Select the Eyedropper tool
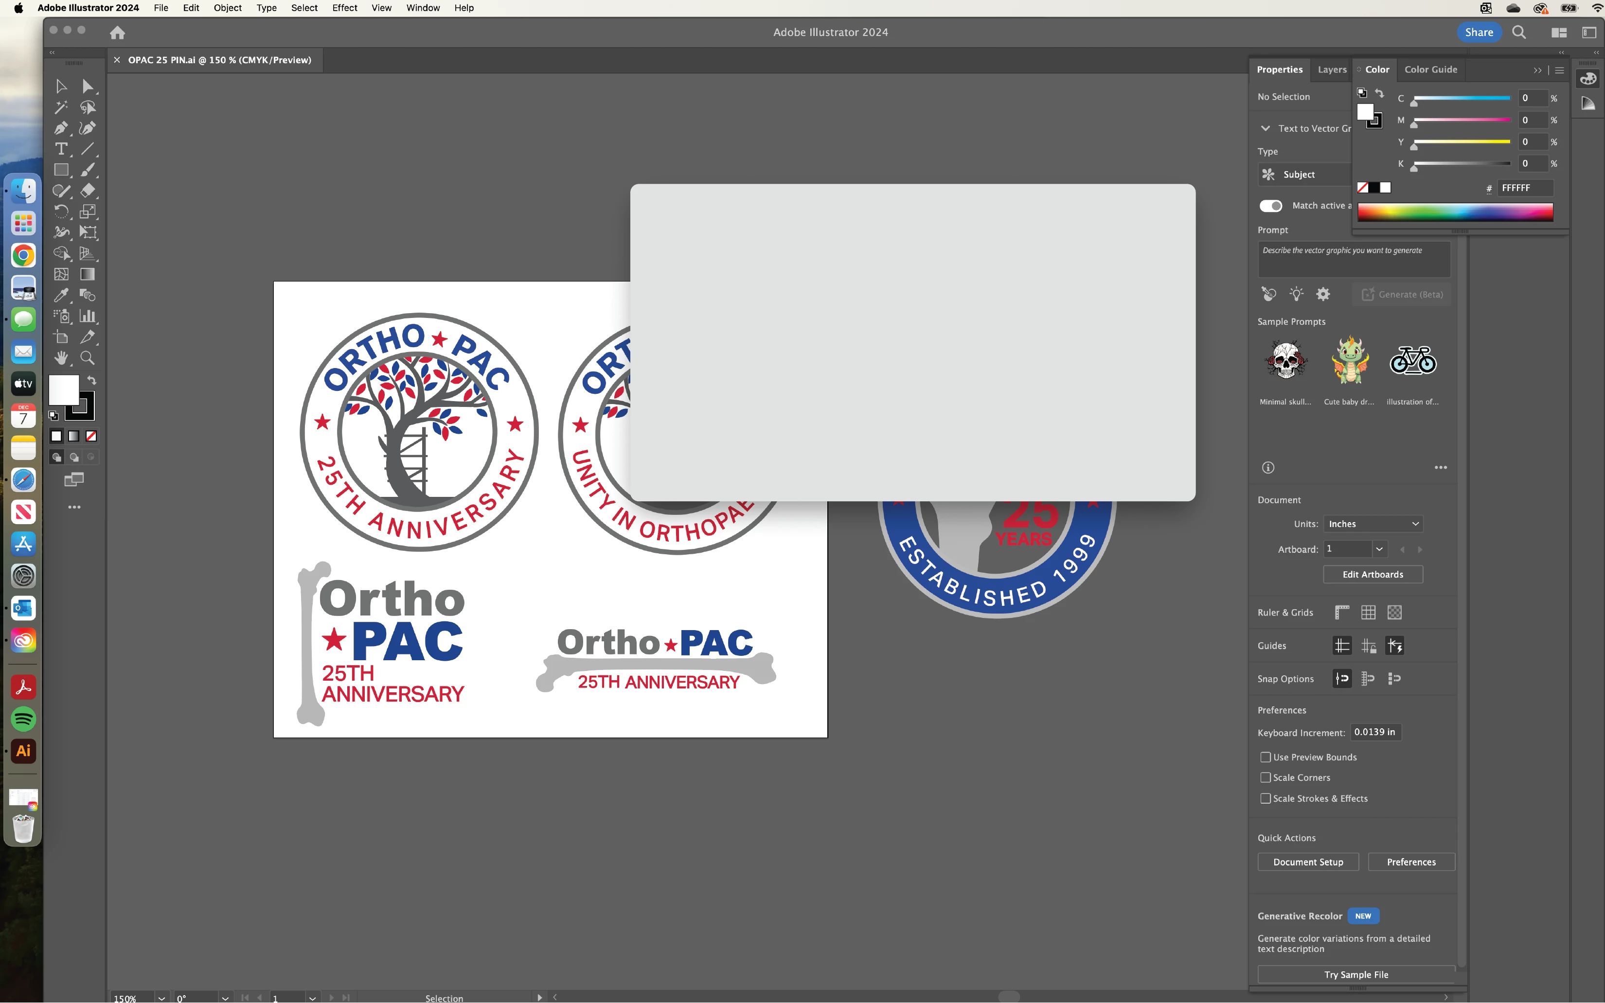 60,295
